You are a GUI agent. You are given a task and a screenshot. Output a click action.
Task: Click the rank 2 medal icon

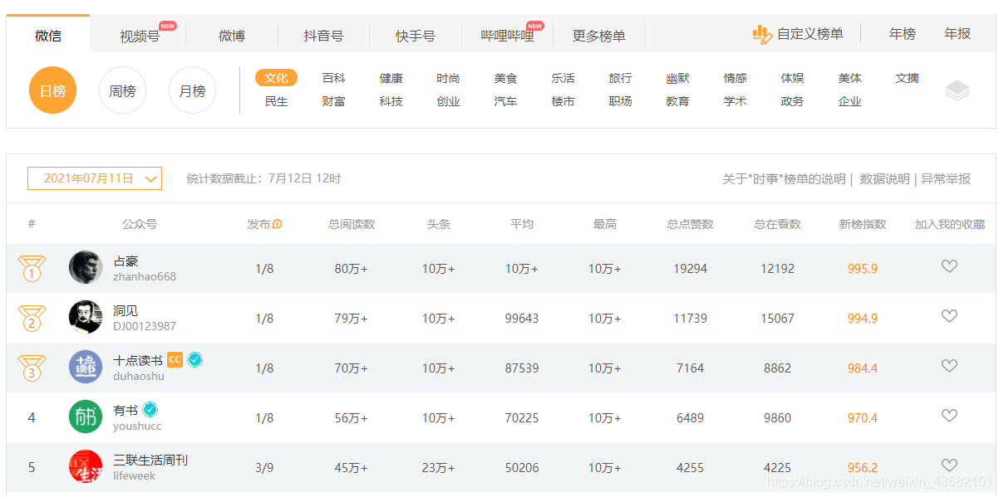pyautogui.click(x=32, y=319)
